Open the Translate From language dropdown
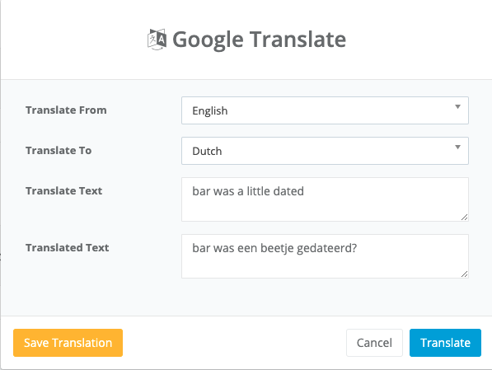 point(325,110)
